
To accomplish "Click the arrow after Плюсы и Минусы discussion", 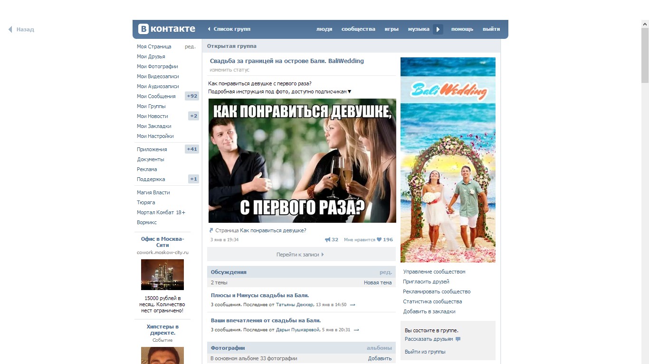I will (353, 305).
